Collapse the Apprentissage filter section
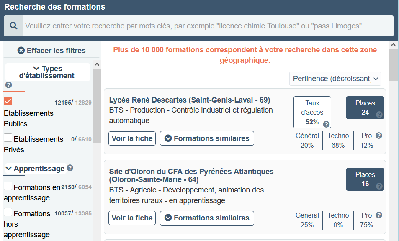 pyautogui.click(x=36, y=169)
